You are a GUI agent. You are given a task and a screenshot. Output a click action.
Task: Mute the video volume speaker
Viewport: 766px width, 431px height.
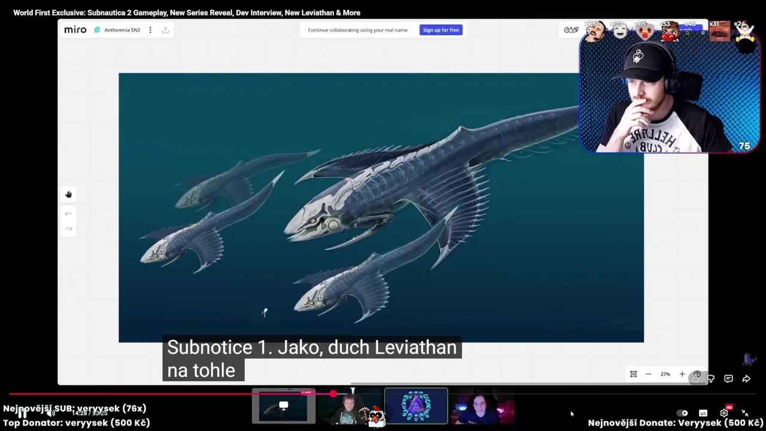pos(50,413)
